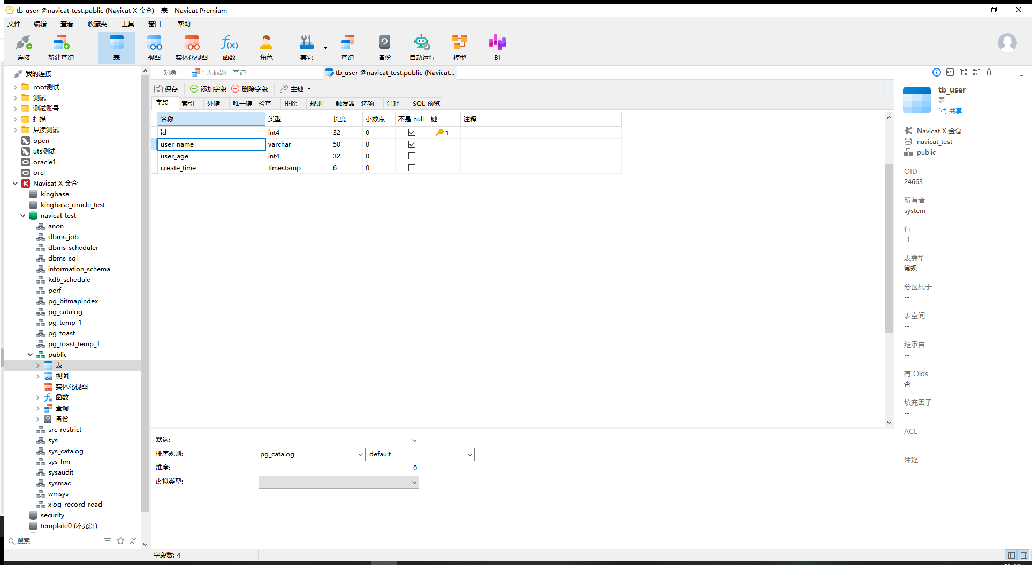
Task: Uncheck 不是 null for user_name
Action: pos(412,144)
